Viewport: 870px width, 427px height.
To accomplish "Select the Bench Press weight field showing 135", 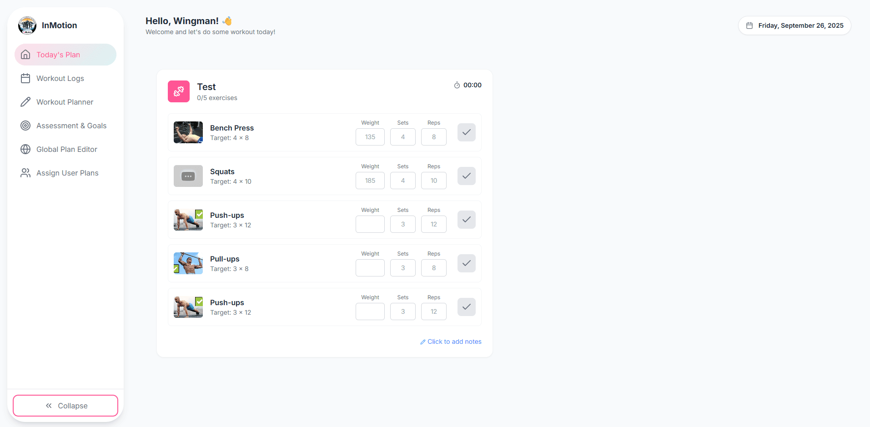I will pyautogui.click(x=370, y=137).
